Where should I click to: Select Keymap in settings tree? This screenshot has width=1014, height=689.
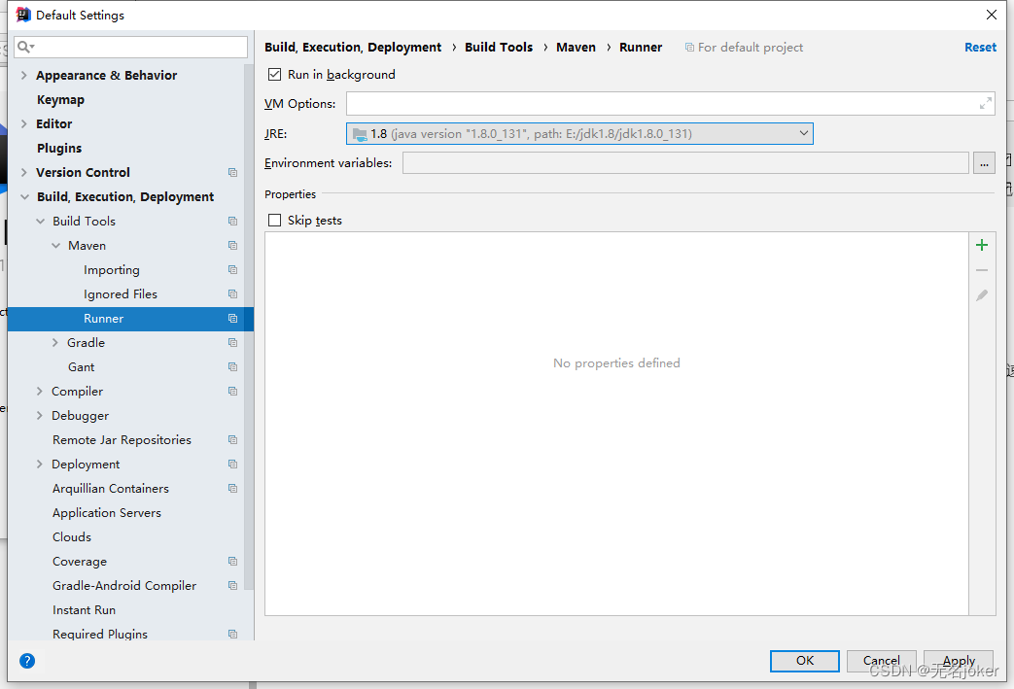coord(61,99)
